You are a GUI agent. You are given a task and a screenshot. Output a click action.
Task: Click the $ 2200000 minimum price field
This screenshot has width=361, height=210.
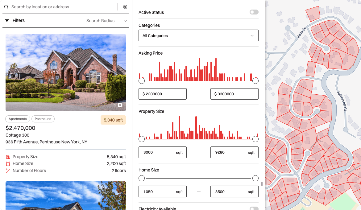[163, 94]
